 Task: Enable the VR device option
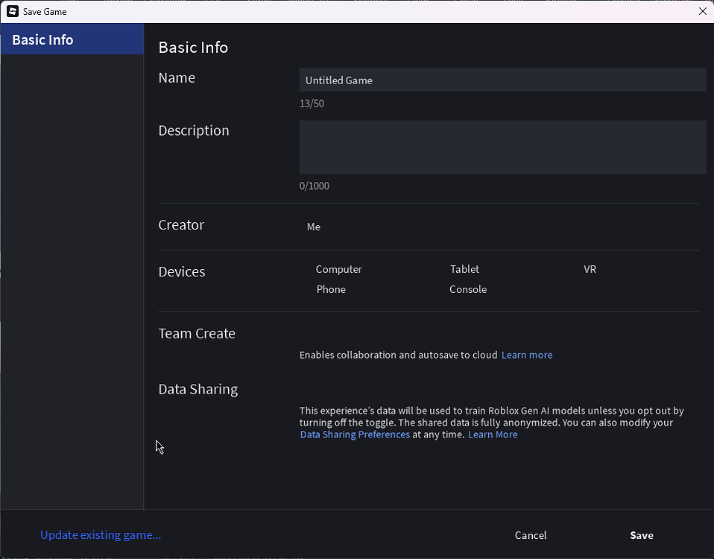click(590, 269)
